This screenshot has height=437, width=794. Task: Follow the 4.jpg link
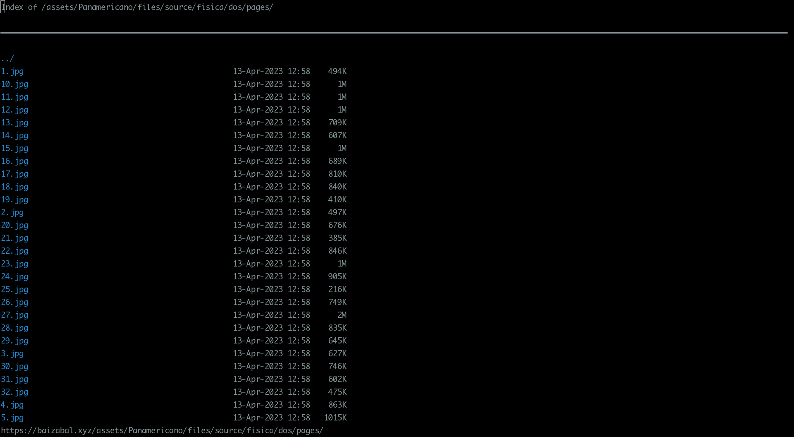[12, 405]
